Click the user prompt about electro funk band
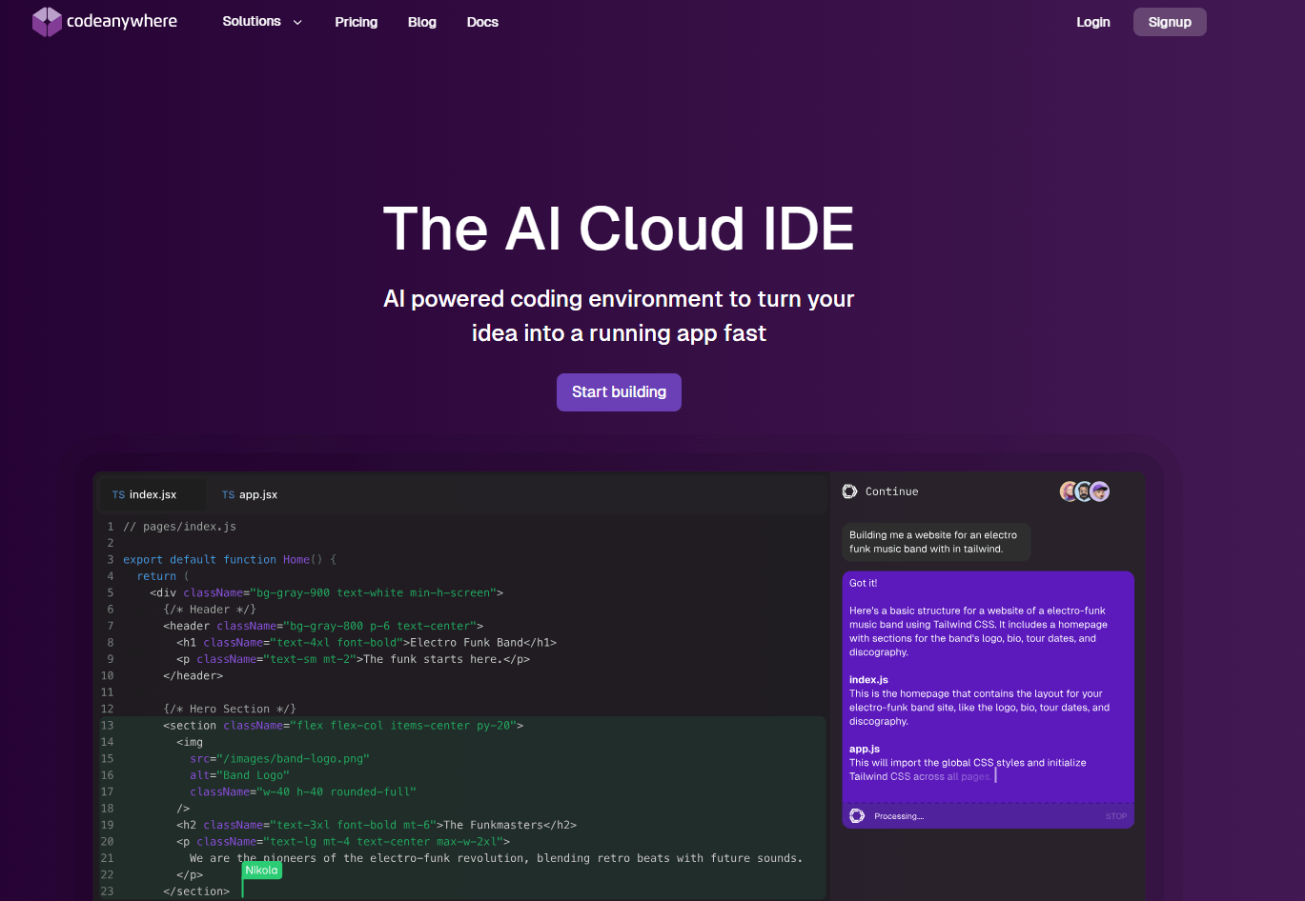 click(935, 541)
